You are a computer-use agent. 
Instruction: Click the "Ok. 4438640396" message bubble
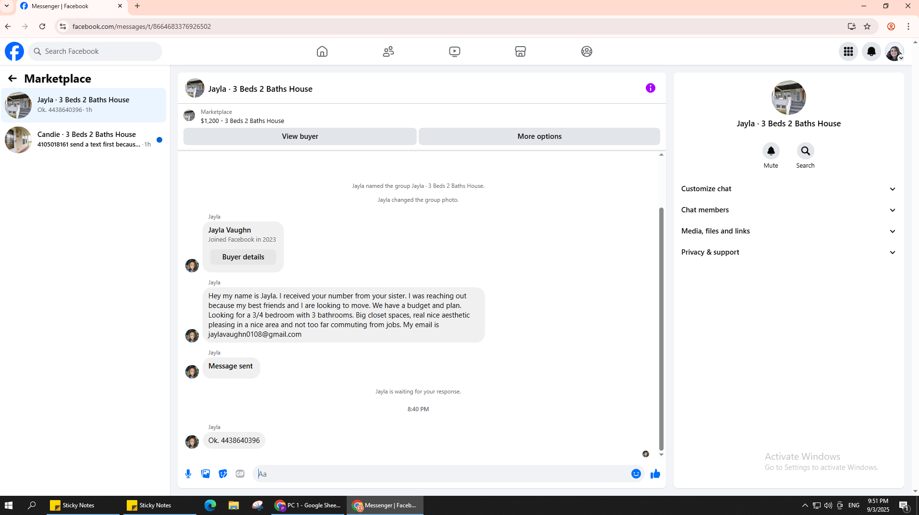234,441
